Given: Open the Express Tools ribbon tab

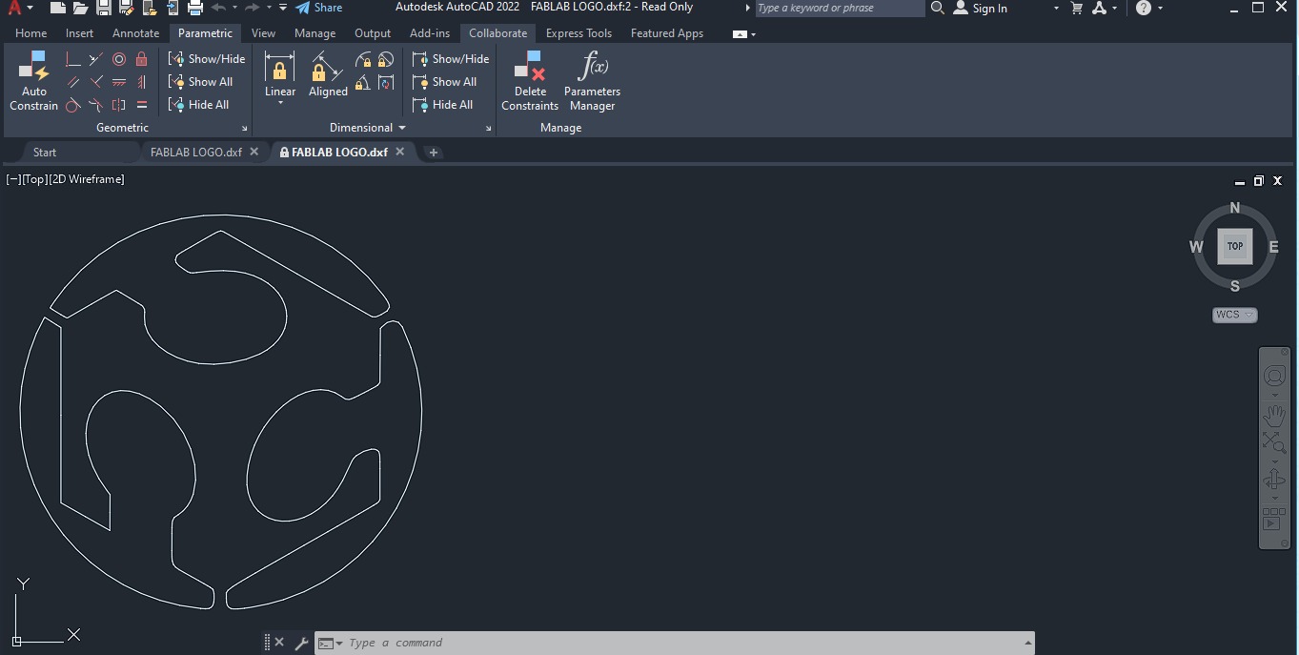Looking at the screenshot, I should click(x=578, y=33).
